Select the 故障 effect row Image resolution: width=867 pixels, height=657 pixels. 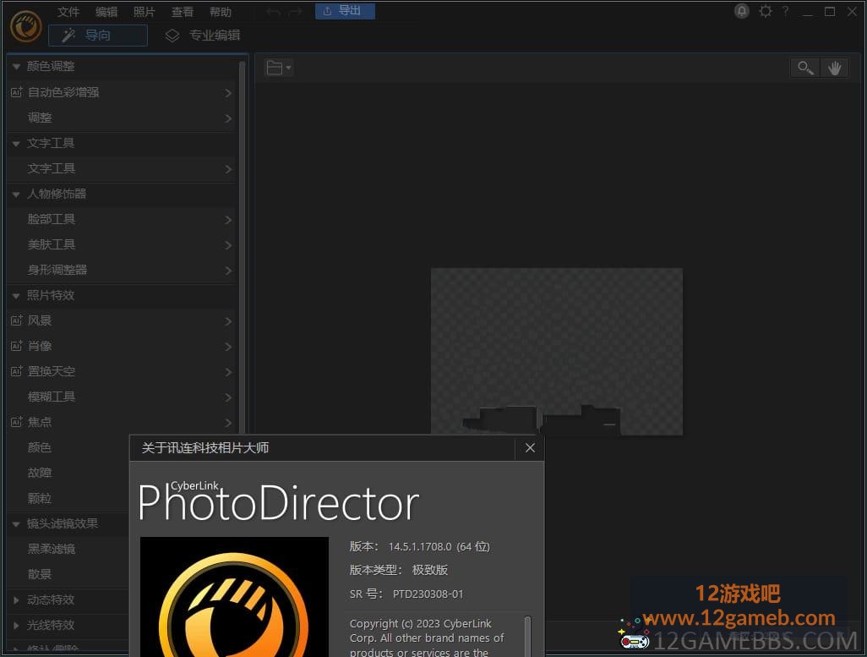68,473
